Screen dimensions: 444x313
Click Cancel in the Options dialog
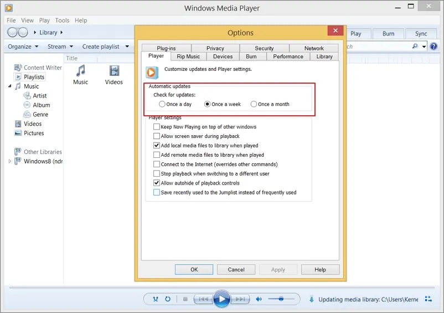click(x=236, y=269)
